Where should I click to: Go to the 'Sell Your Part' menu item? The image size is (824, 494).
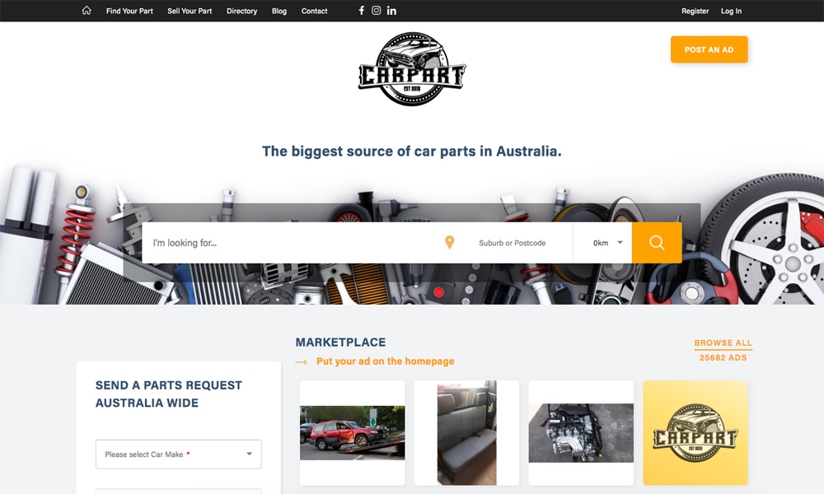click(x=190, y=12)
